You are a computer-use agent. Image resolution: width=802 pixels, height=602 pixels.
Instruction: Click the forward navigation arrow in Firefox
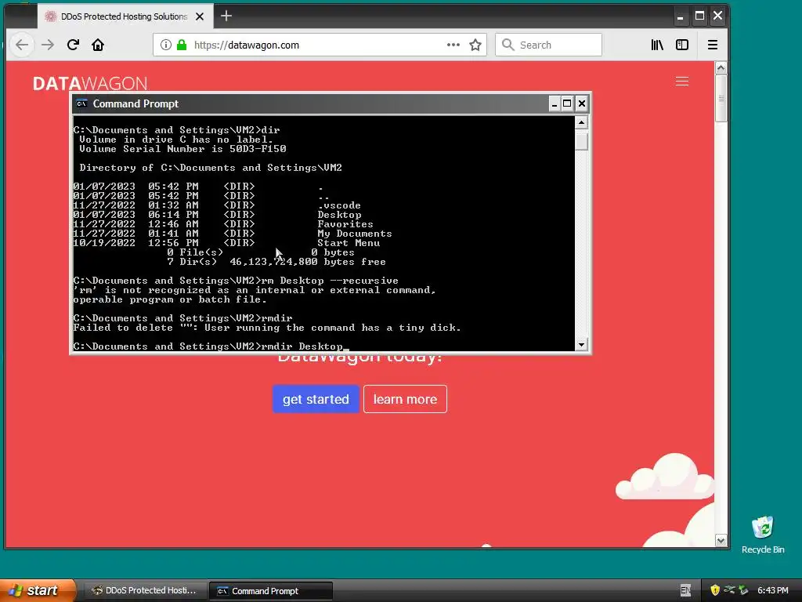(x=48, y=45)
